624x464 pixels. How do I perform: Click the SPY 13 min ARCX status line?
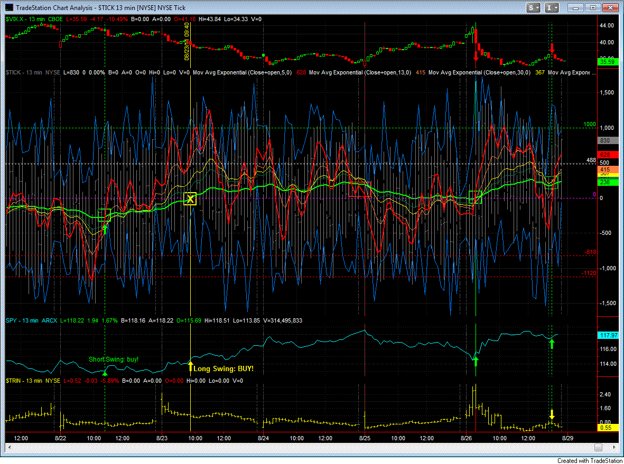(154, 320)
